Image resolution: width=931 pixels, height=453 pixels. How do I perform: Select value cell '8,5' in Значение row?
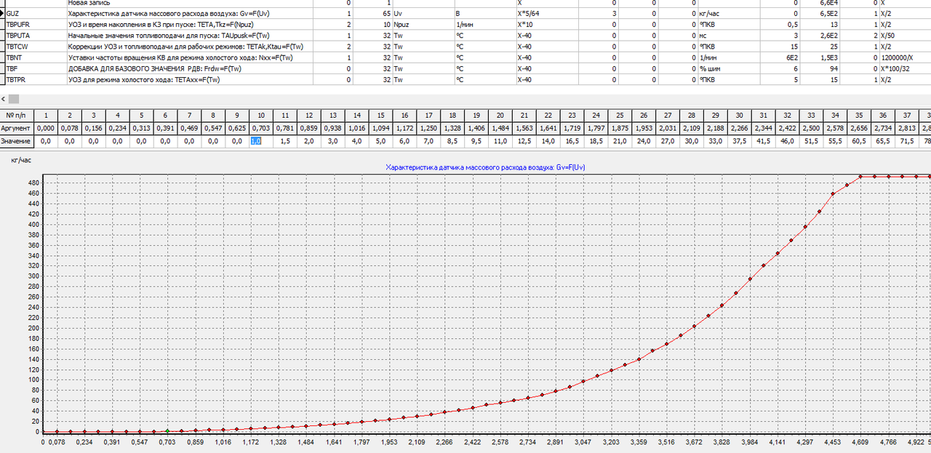point(452,141)
